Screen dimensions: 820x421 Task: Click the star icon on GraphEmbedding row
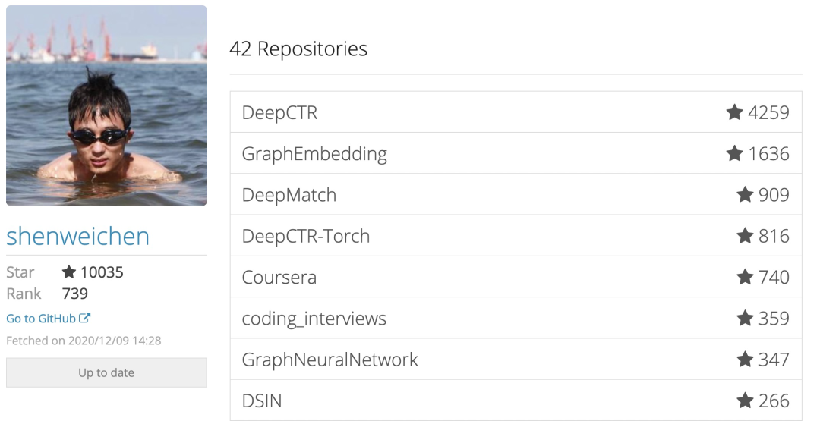coord(734,154)
